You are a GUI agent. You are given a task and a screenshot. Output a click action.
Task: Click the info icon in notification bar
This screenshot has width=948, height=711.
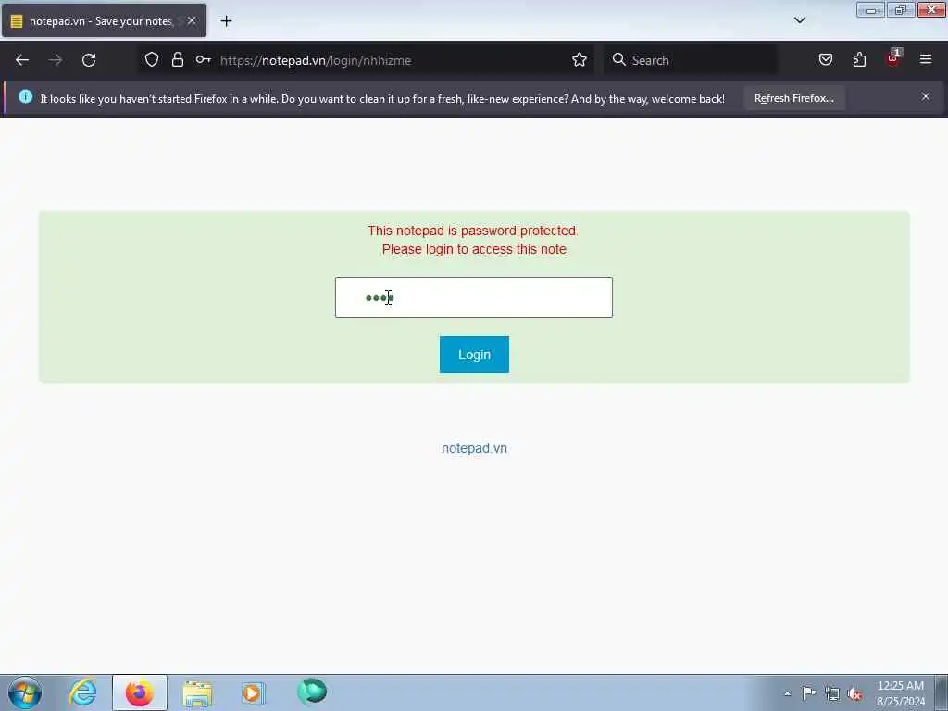25,96
